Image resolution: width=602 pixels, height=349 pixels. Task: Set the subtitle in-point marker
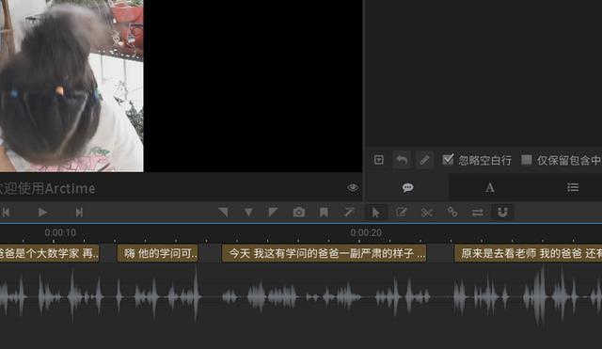223,212
